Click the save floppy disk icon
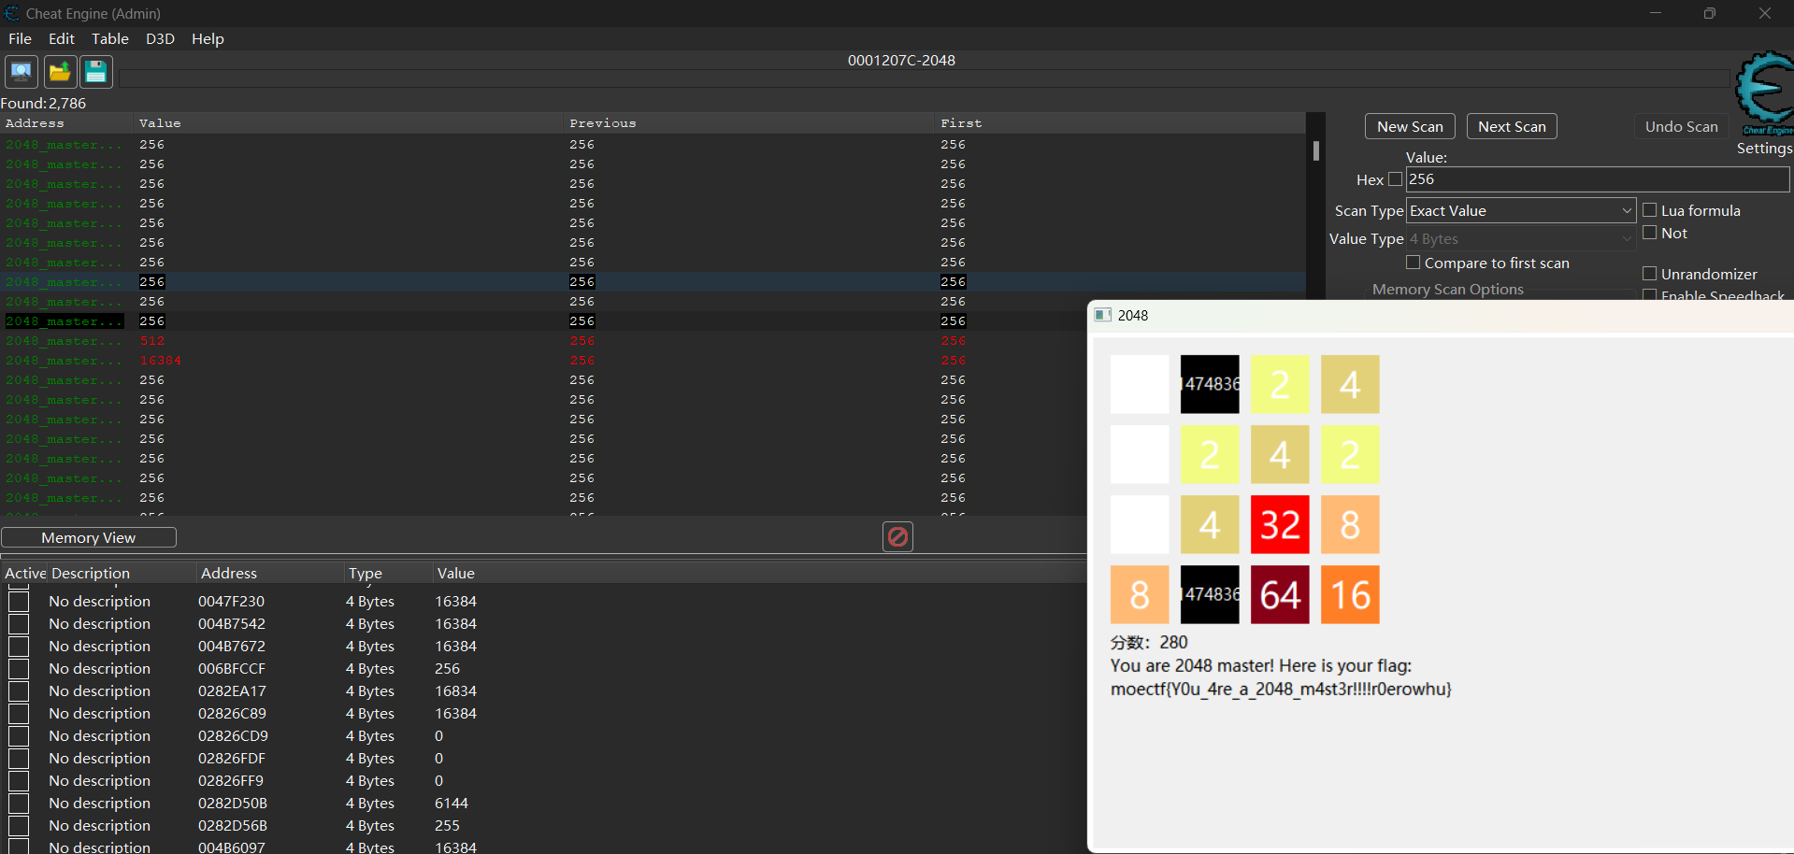 (95, 72)
